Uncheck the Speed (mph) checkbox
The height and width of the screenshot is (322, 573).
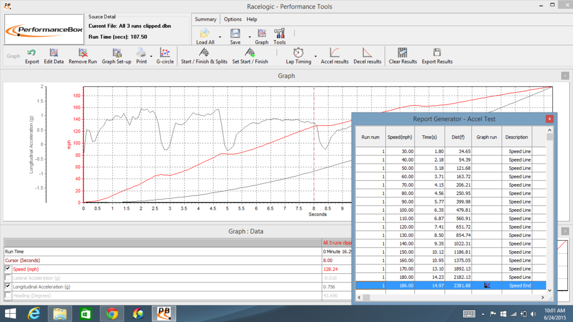coord(8,269)
